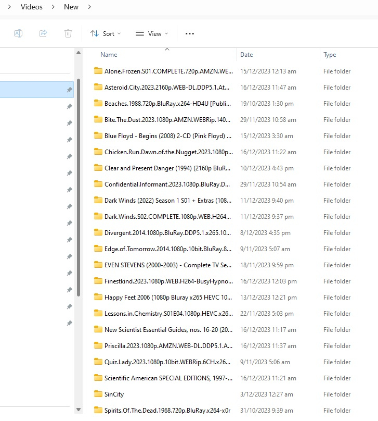The image size is (378, 421).
Task: Click folder icon of Alone.Frozen.S01 folder
Action: [98, 71]
